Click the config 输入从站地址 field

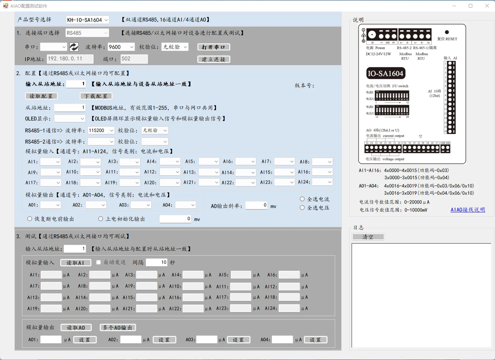(76, 84)
